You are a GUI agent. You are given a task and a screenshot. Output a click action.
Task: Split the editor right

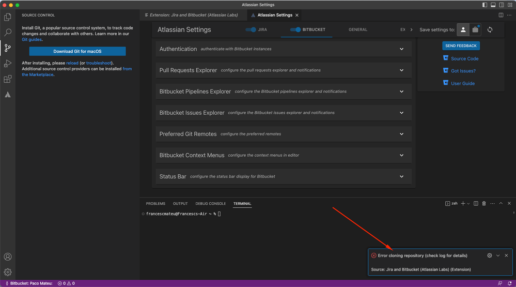501,15
